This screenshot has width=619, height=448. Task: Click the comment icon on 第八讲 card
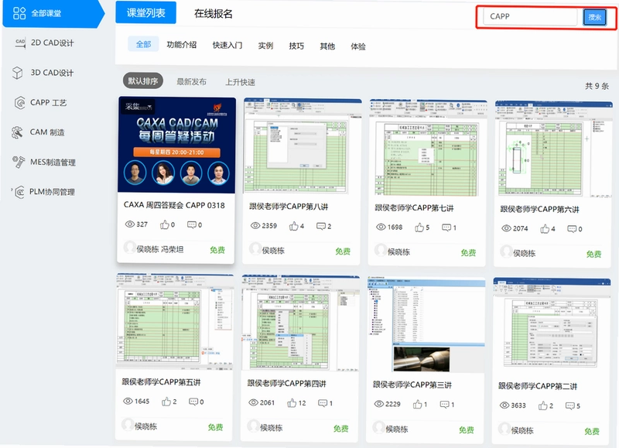point(321,226)
